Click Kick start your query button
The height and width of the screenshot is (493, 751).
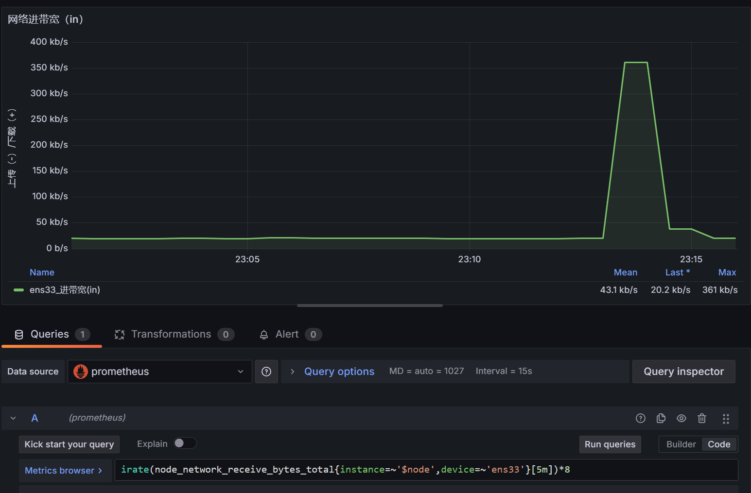(69, 444)
